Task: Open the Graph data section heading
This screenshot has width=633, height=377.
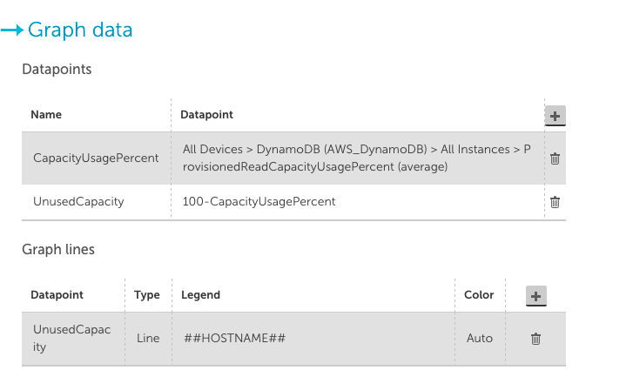Action: point(80,30)
